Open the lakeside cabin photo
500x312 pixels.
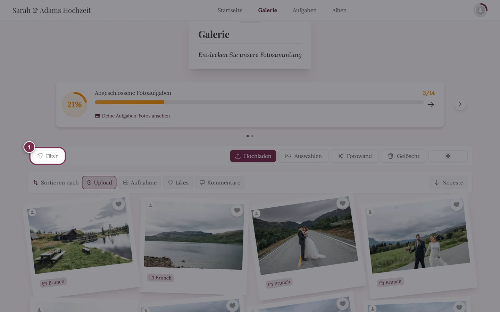[80, 236]
